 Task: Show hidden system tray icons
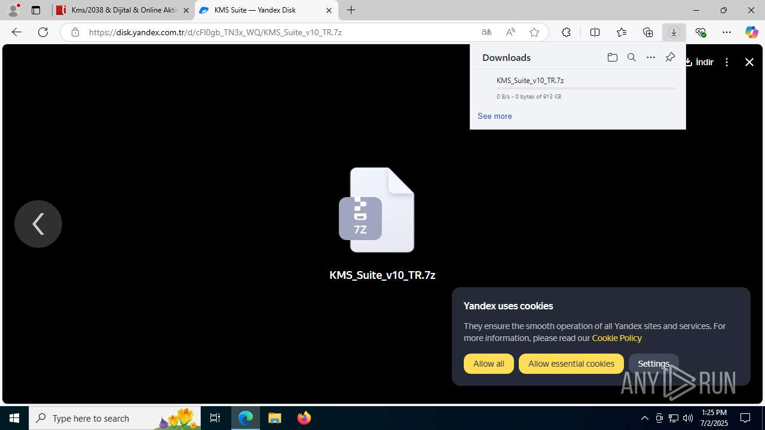tap(644, 418)
